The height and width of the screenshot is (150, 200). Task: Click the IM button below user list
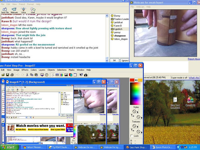(114, 60)
